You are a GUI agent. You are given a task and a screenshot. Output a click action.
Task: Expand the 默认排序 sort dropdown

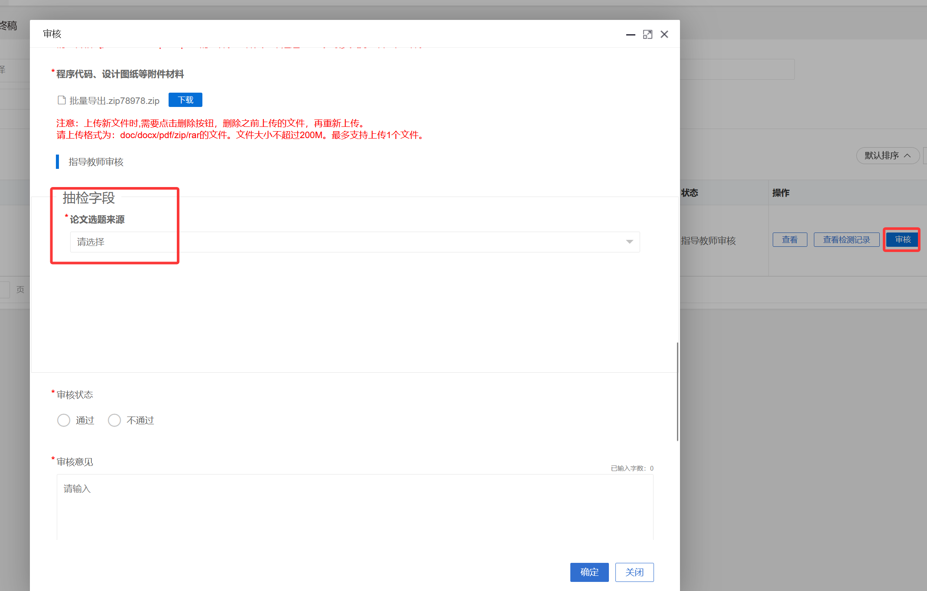click(x=882, y=156)
